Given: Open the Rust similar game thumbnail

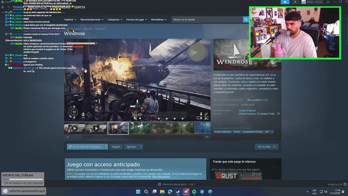Looking at the screenshot, I should point(226,176).
